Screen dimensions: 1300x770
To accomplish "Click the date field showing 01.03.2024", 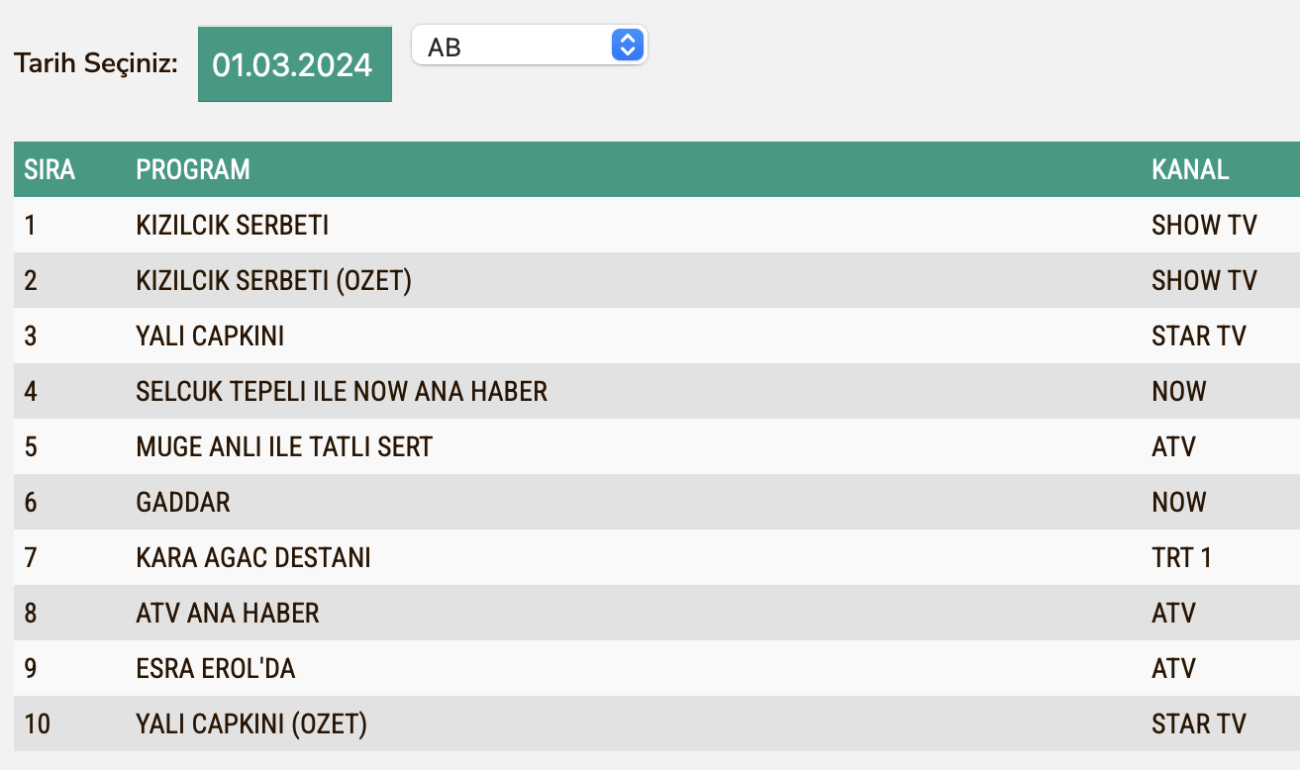I will pyautogui.click(x=294, y=64).
